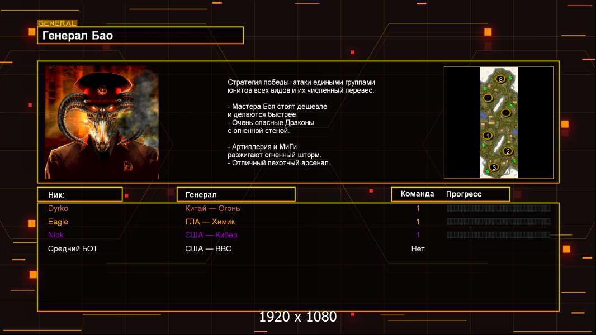Select player name 'Dyrko'
The width and height of the screenshot is (596, 335).
(58, 208)
